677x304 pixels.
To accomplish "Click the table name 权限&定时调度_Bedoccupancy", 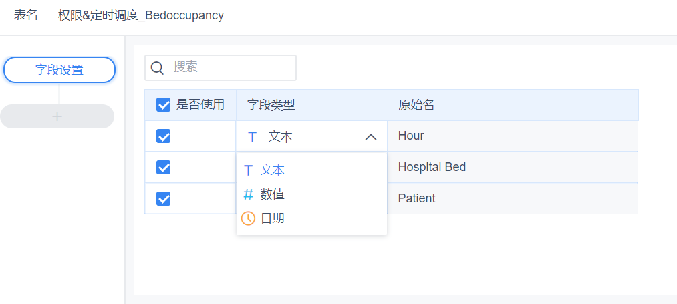I will coord(141,15).
